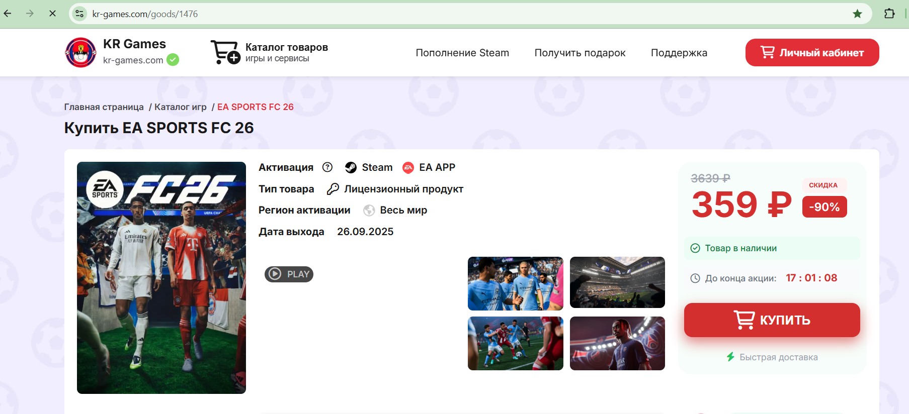Click the Steam platform icon

click(351, 167)
